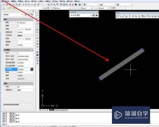
Task: Collapse the 几何图形 properties section
Action: (32, 50)
